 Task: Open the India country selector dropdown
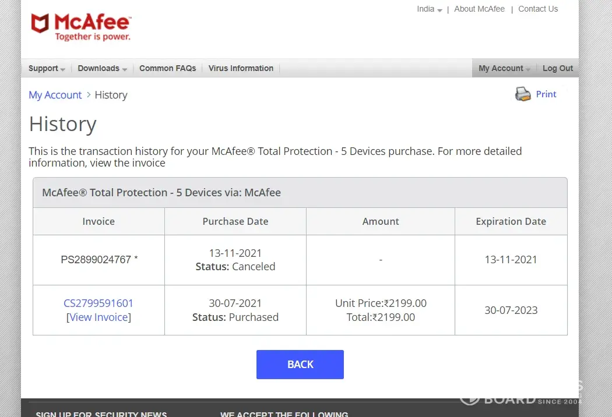pos(429,9)
